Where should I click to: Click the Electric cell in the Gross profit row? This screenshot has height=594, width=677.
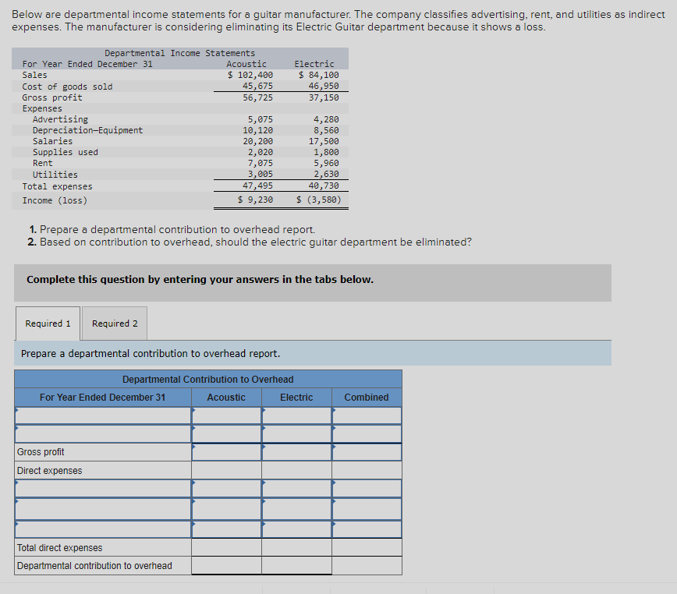pyautogui.click(x=296, y=452)
